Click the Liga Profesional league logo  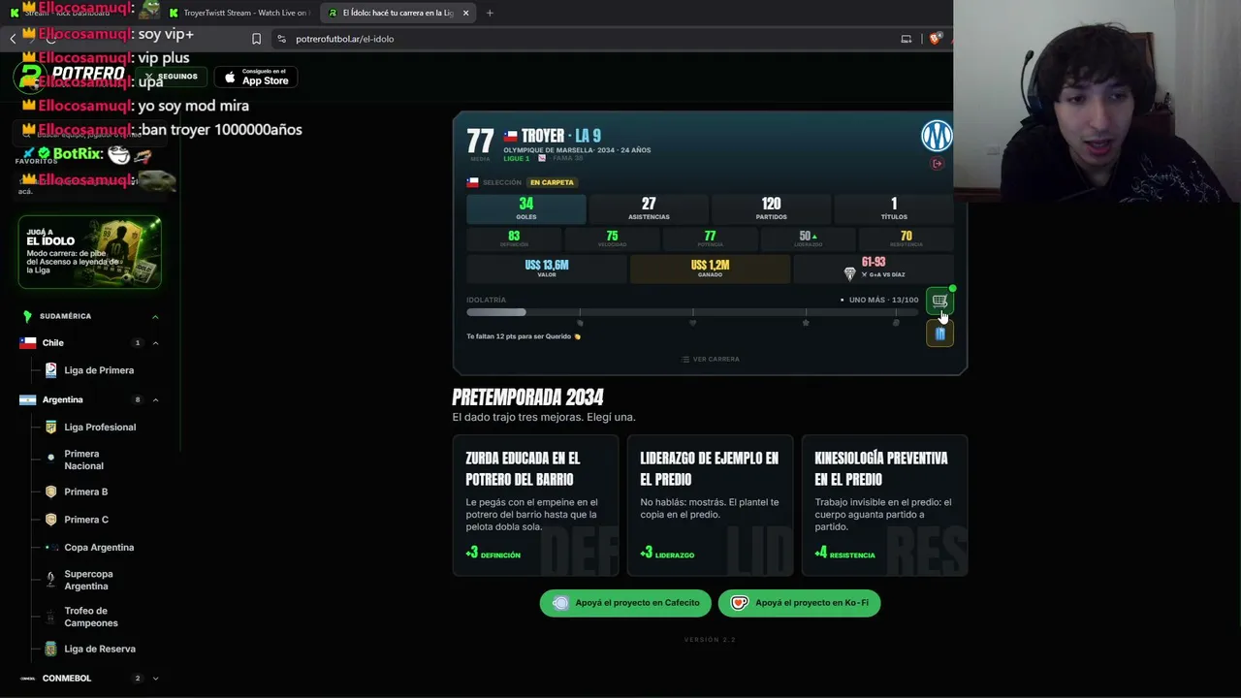click(x=51, y=427)
